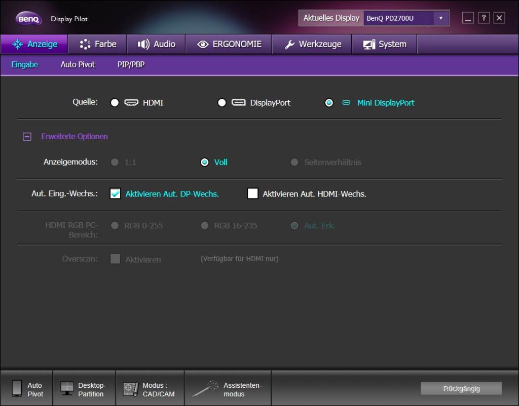Click the Mini DisplayPort connector icon
Viewport: 519px width, 406px height.
coord(346,103)
